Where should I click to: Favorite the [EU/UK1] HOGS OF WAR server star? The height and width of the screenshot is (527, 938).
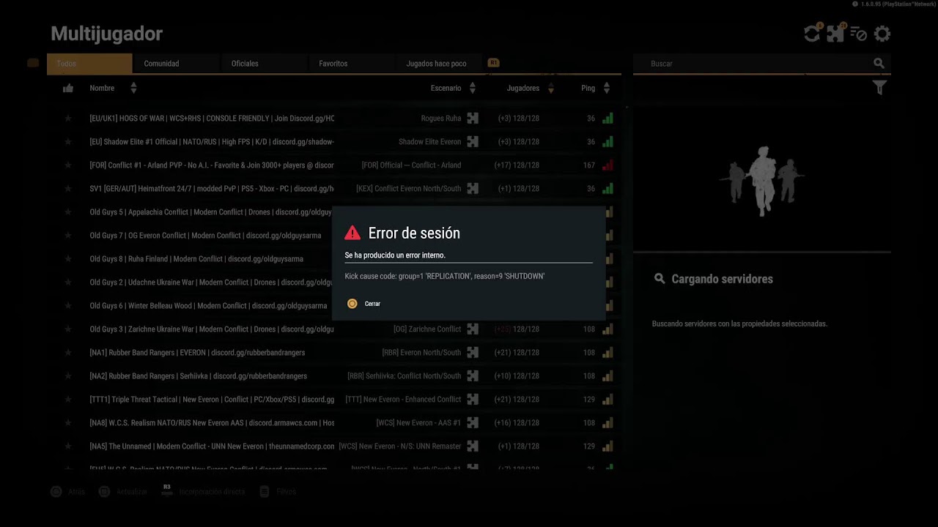68,118
